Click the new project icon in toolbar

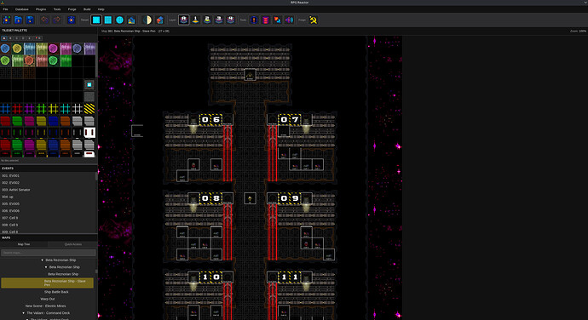coord(6,20)
